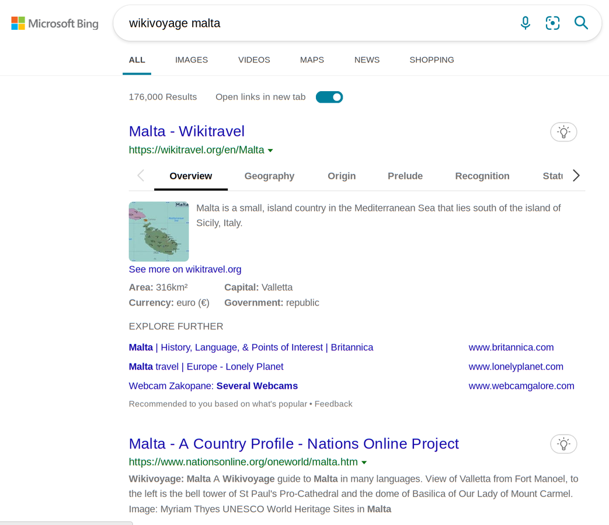Click the Currency: euro (€) fact

[x=169, y=303]
